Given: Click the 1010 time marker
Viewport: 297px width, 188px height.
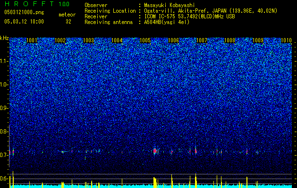Looking at the screenshot, I should pos(286,40).
